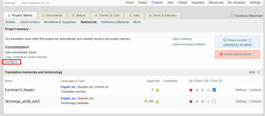Click the Configure consolidation link
This screenshot has width=265, height=116.
click(x=11, y=62)
